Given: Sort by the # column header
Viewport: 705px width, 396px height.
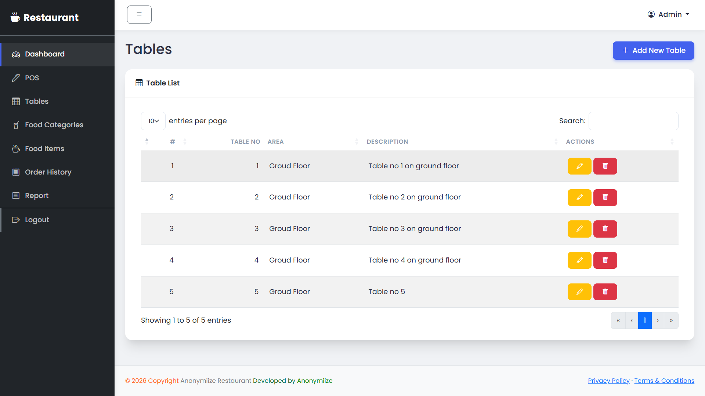Looking at the screenshot, I should tap(173, 142).
